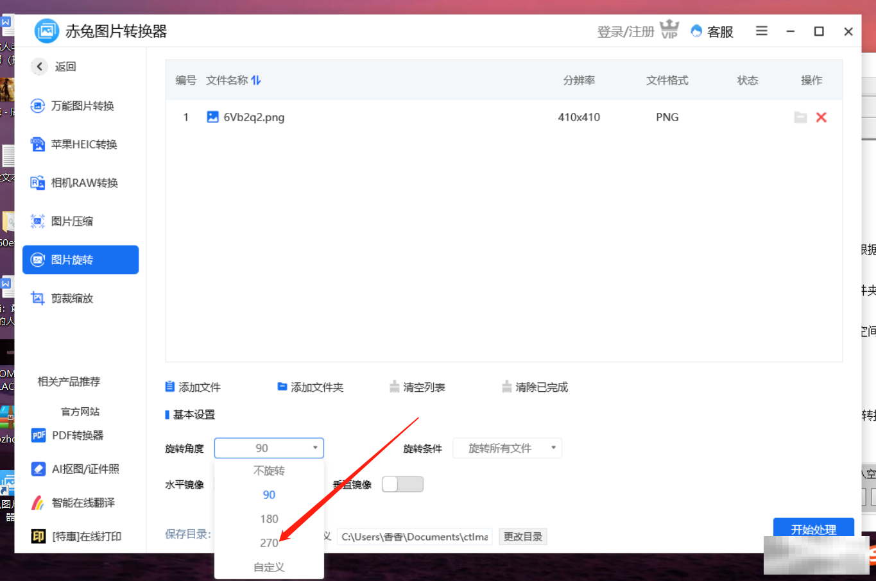Click the 更改目录 button
Viewport: 876px width, 581px height.
pyautogui.click(x=522, y=537)
